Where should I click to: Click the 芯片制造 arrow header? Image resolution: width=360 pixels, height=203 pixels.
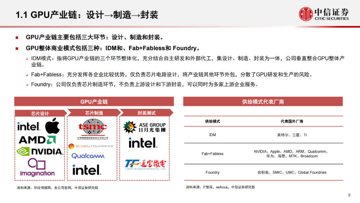click(94, 113)
